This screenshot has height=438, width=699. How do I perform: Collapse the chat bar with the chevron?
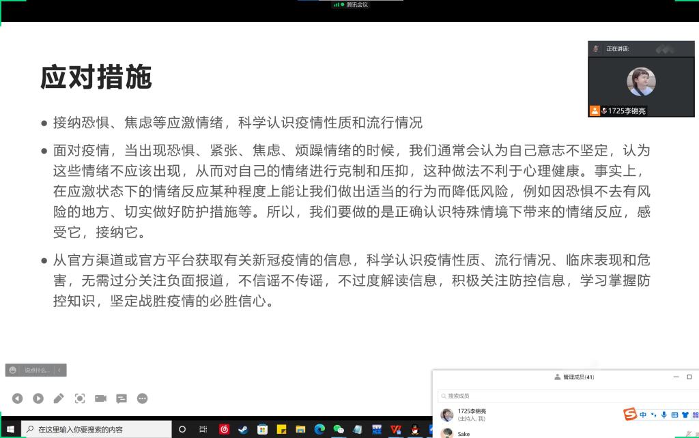(60, 370)
